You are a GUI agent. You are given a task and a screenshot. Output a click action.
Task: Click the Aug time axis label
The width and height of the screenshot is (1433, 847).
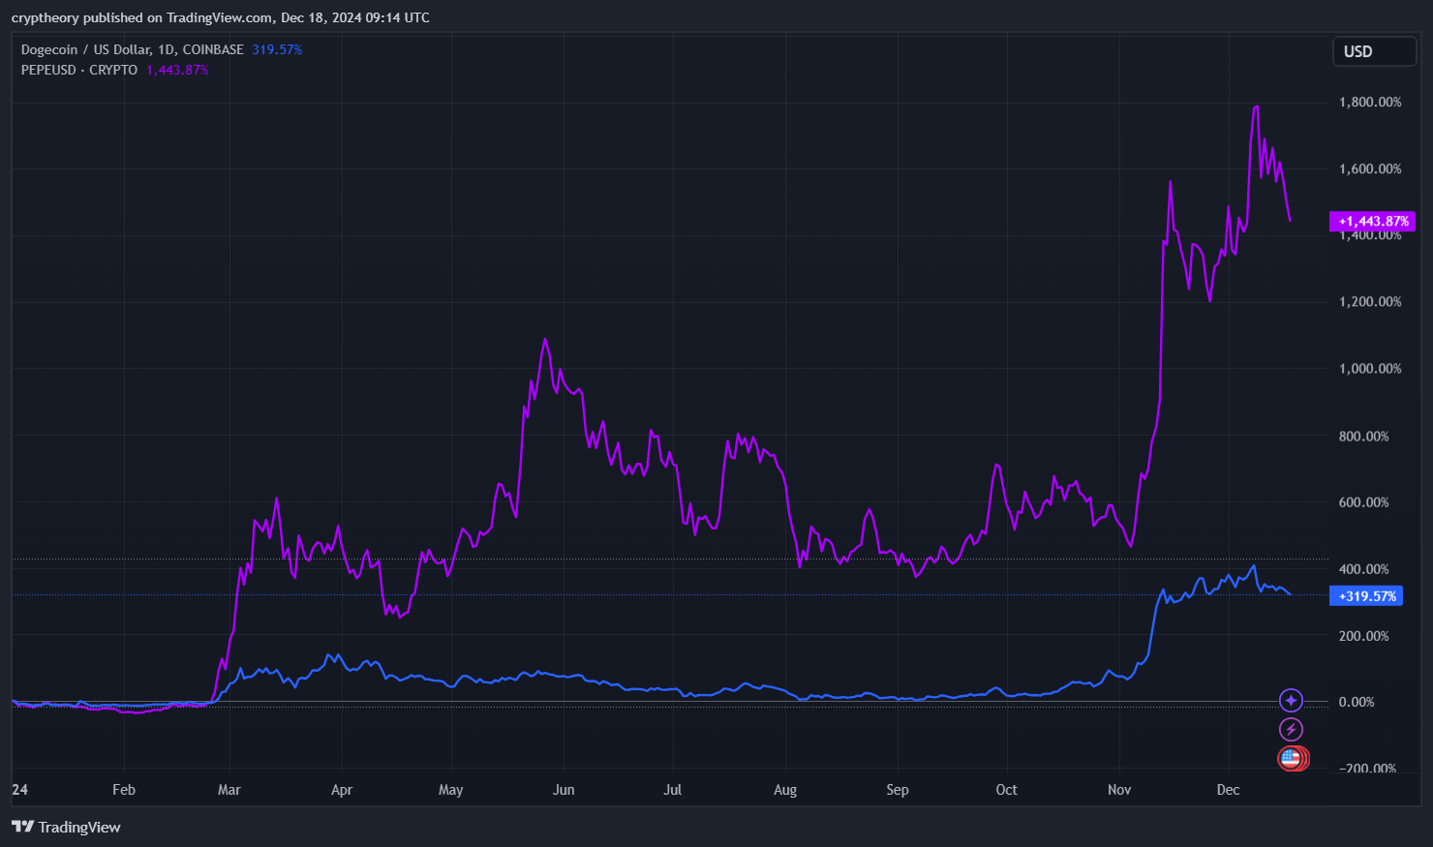click(785, 790)
